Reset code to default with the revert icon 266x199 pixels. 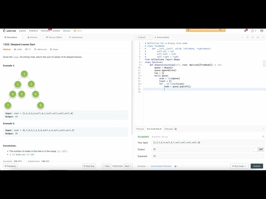(253, 37)
